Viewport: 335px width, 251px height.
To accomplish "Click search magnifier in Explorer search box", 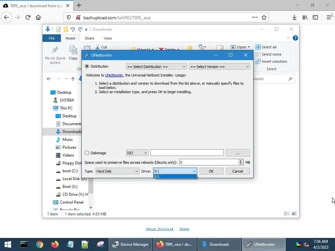I will pos(290,79).
